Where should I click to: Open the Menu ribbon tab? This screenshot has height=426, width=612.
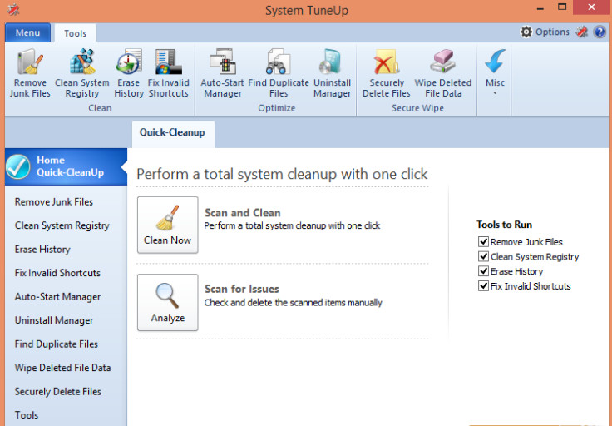[27, 32]
